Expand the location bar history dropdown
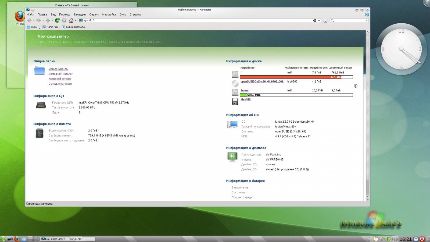430x242 pixels. (x=319, y=20)
